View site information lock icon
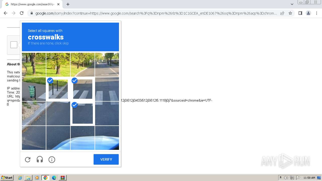The image size is (322, 181). (x=31, y=13)
